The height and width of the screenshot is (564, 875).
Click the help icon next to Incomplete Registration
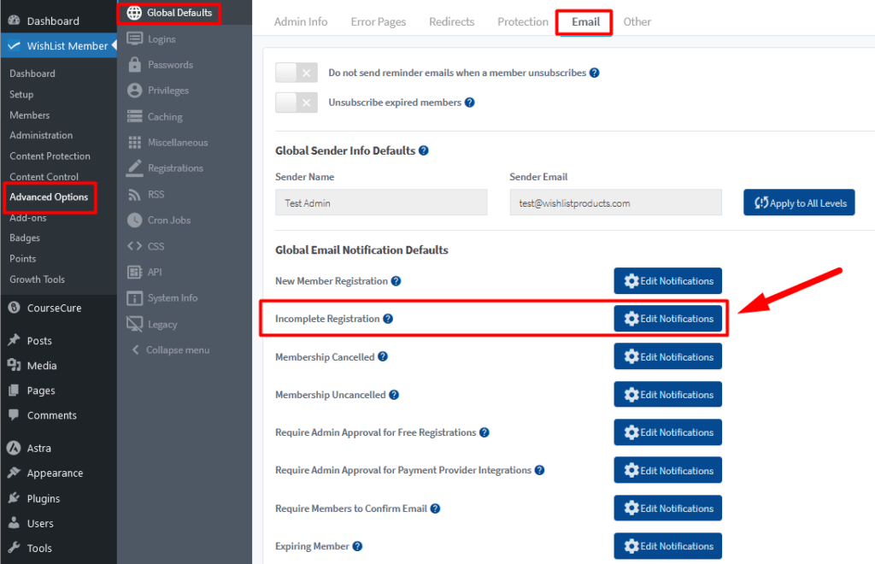point(388,319)
